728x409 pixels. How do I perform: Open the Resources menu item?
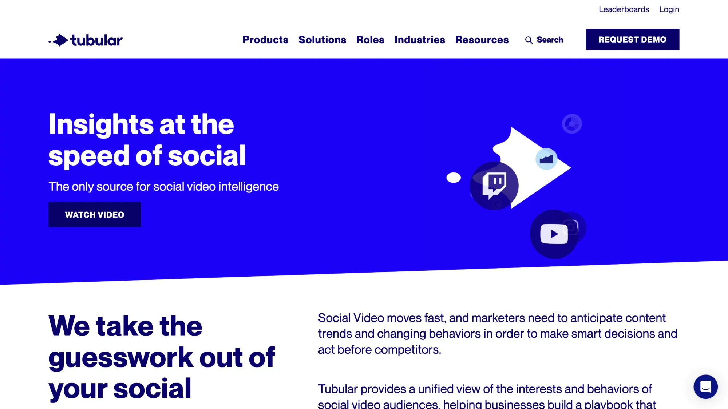pos(482,40)
